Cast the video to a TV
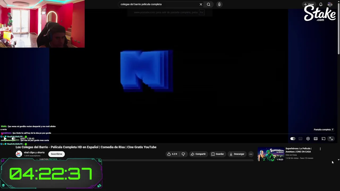The height and width of the screenshot is (191, 340). click(x=323, y=139)
